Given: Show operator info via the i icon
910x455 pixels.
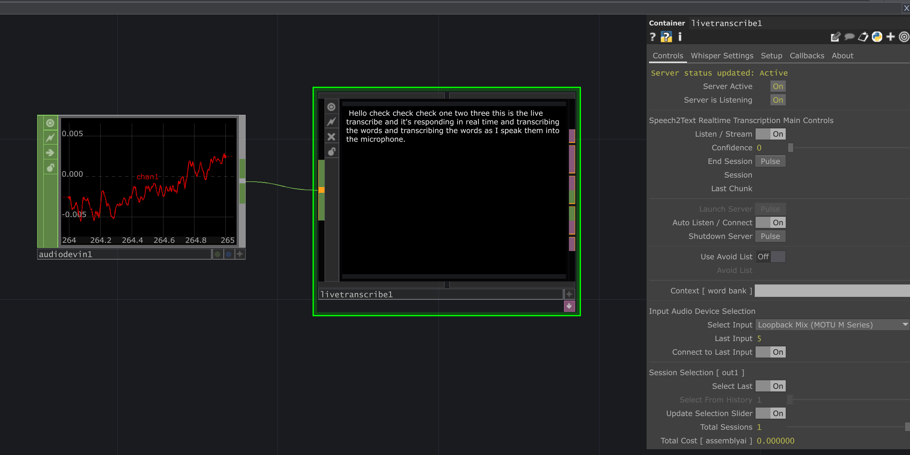Looking at the screenshot, I should click(680, 37).
